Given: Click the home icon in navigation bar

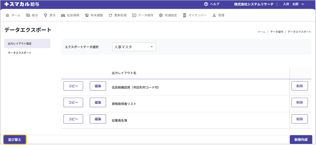Looking at the screenshot, I should tap(7, 15).
